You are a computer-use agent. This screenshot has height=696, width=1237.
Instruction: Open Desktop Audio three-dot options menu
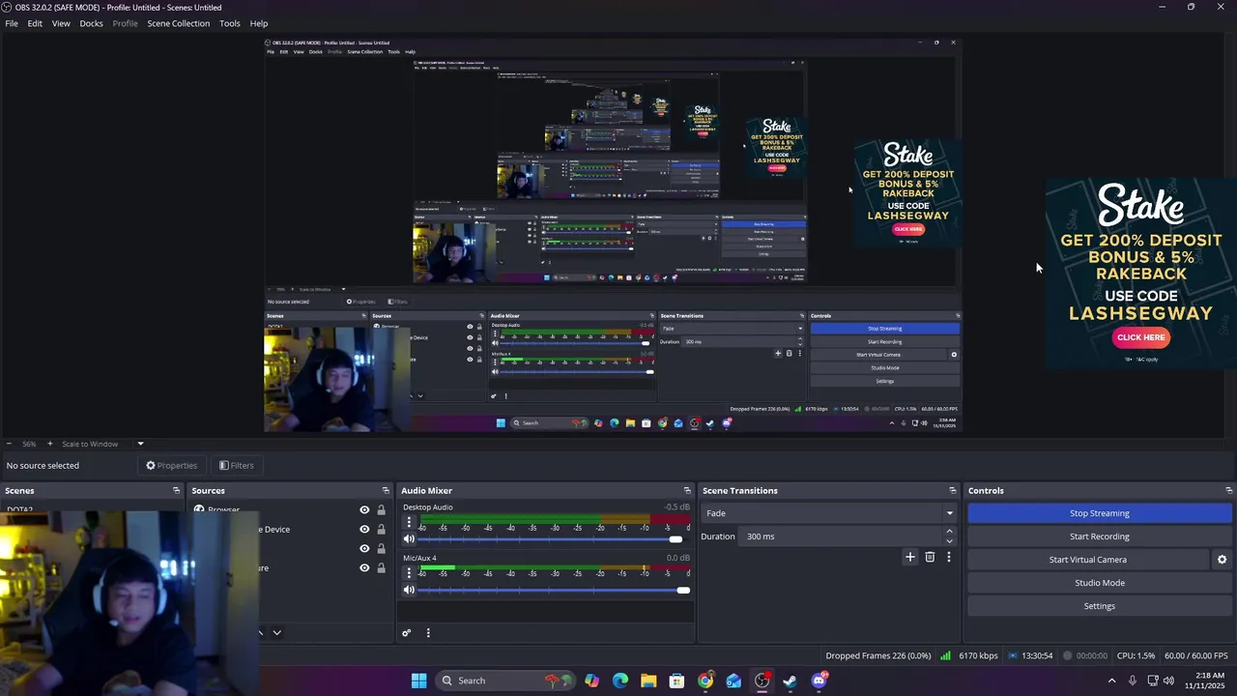pyautogui.click(x=409, y=522)
